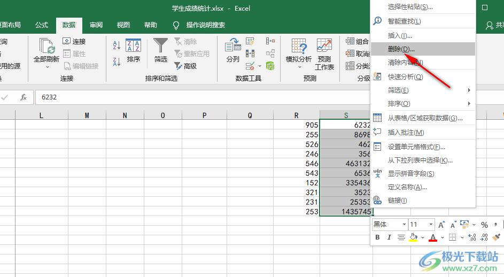The image size is (504, 277).
Task: Click the 高级 advanced filter button
Action: coord(185,66)
